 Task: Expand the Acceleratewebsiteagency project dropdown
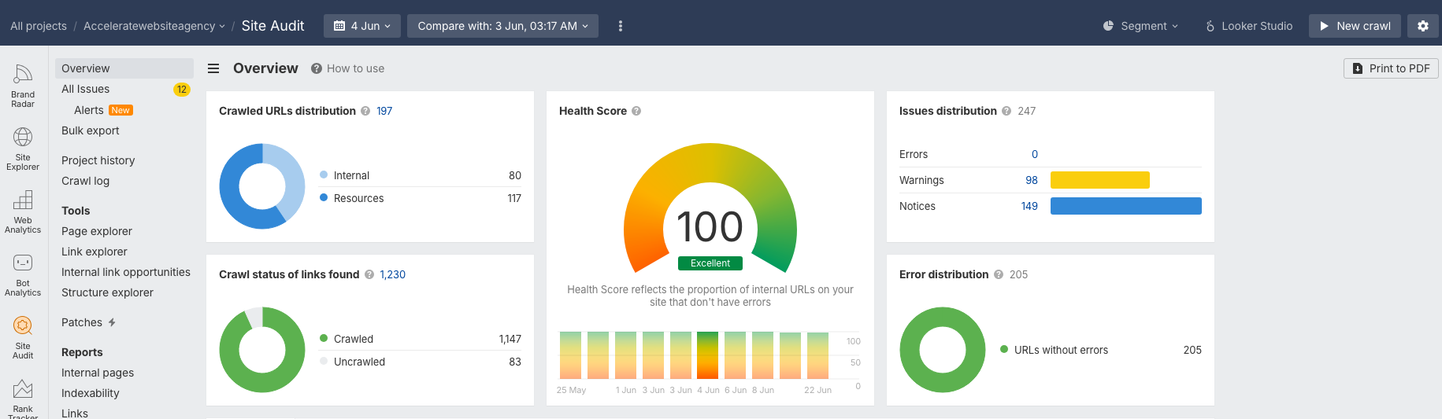tap(154, 26)
